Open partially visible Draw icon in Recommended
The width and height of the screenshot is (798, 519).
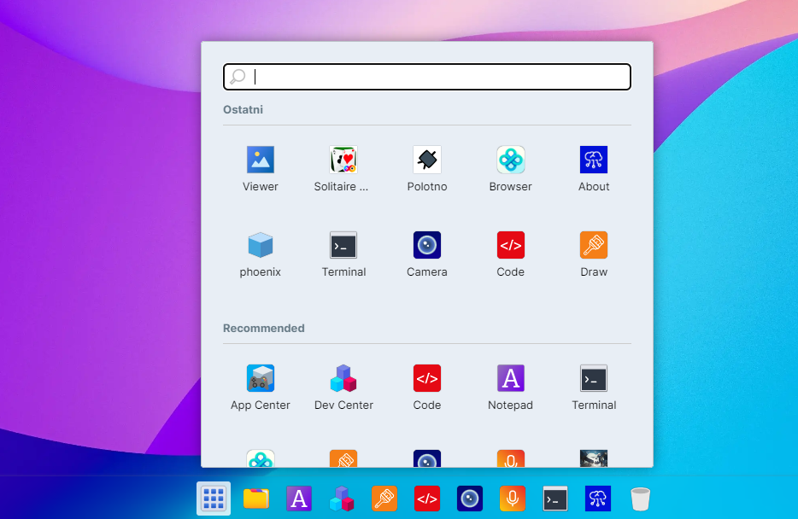(343, 458)
